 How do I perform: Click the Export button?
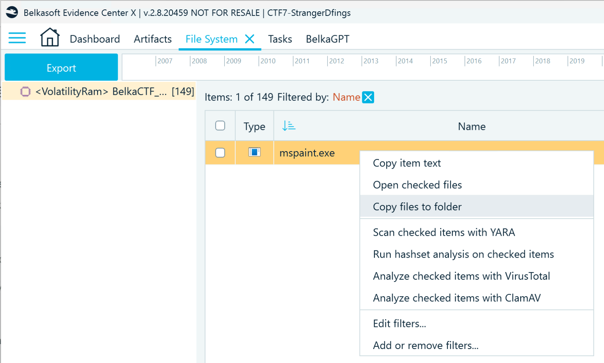click(x=61, y=67)
